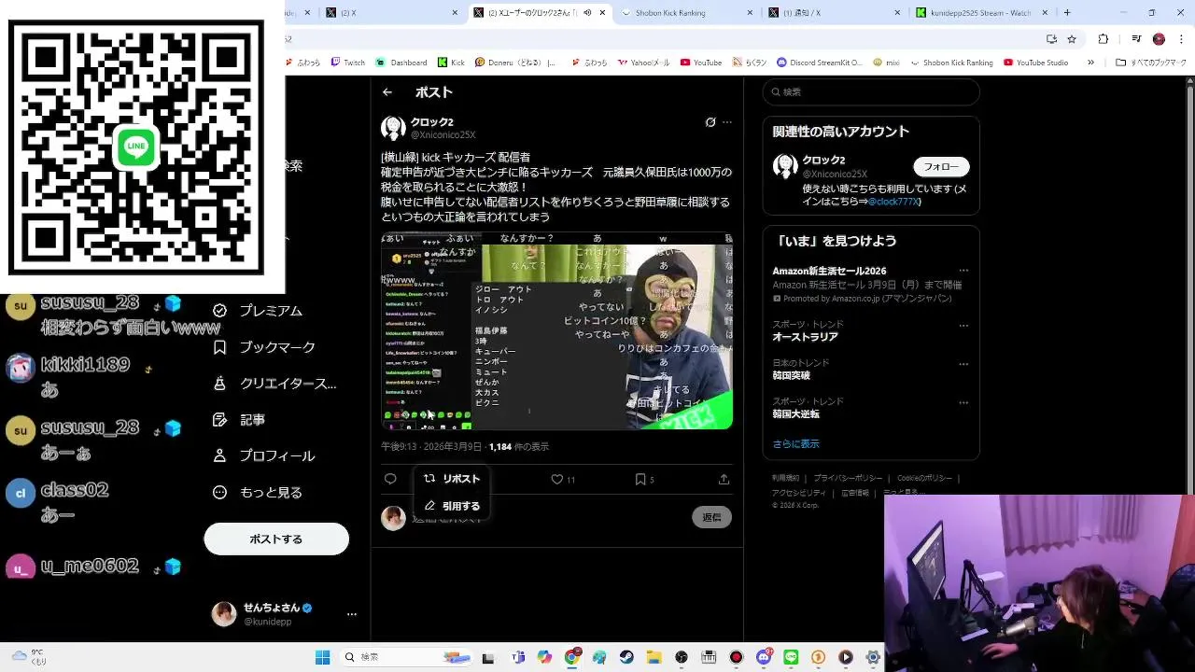
Task: Open Creator Studio in the sidebar
Action: click(x=274, y=384)
